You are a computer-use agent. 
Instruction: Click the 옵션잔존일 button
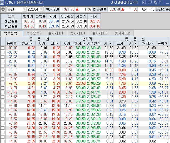[x=162, y=9]
